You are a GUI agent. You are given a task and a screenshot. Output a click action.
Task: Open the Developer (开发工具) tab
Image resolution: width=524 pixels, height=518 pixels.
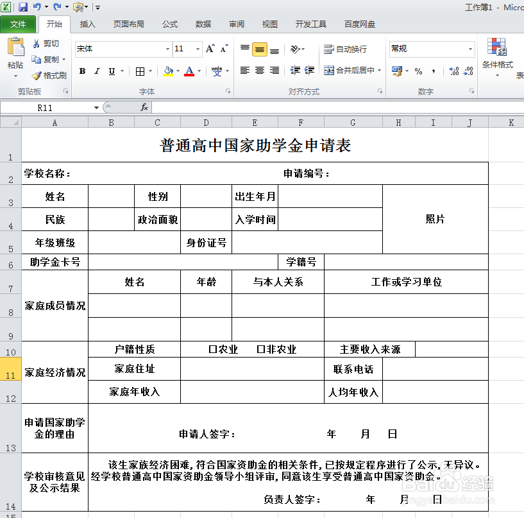pyautogui.click(x=311, y=24)
